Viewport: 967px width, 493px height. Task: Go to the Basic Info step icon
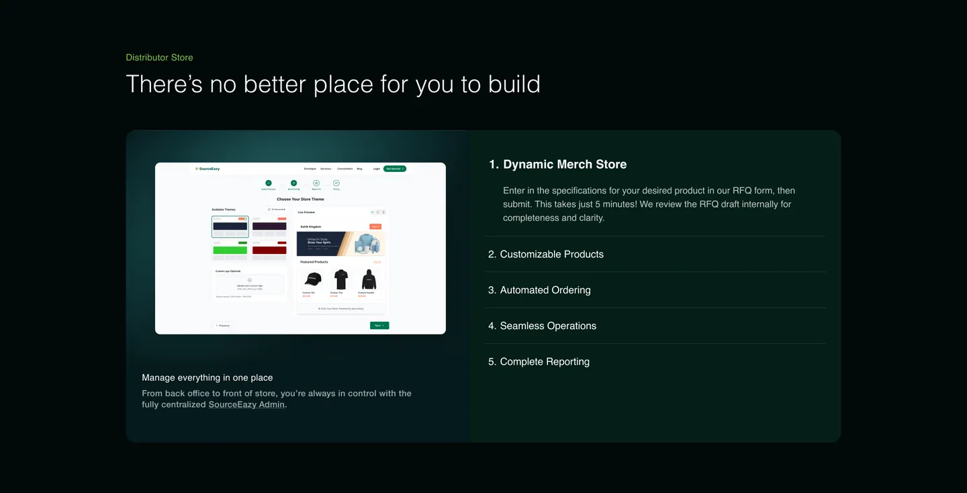pos(316,183)
